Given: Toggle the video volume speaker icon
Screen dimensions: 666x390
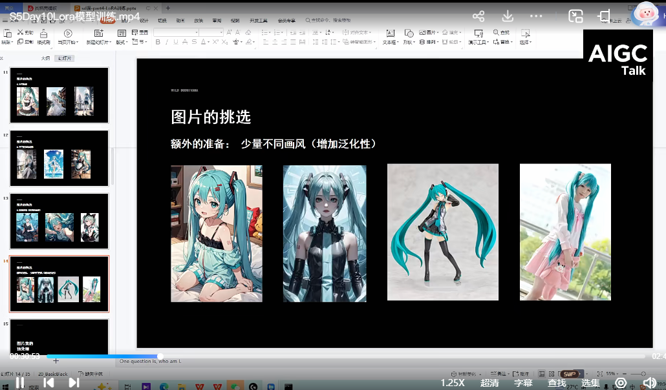Looking at the screenshot, I should tap(650, 383).
